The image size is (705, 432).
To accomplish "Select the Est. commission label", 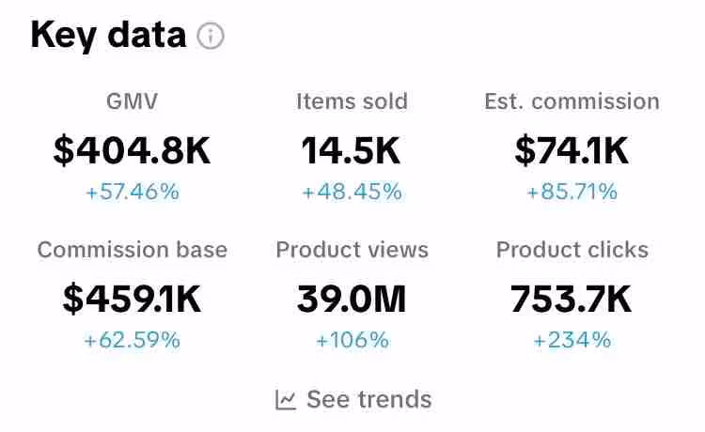I will 572,101.
